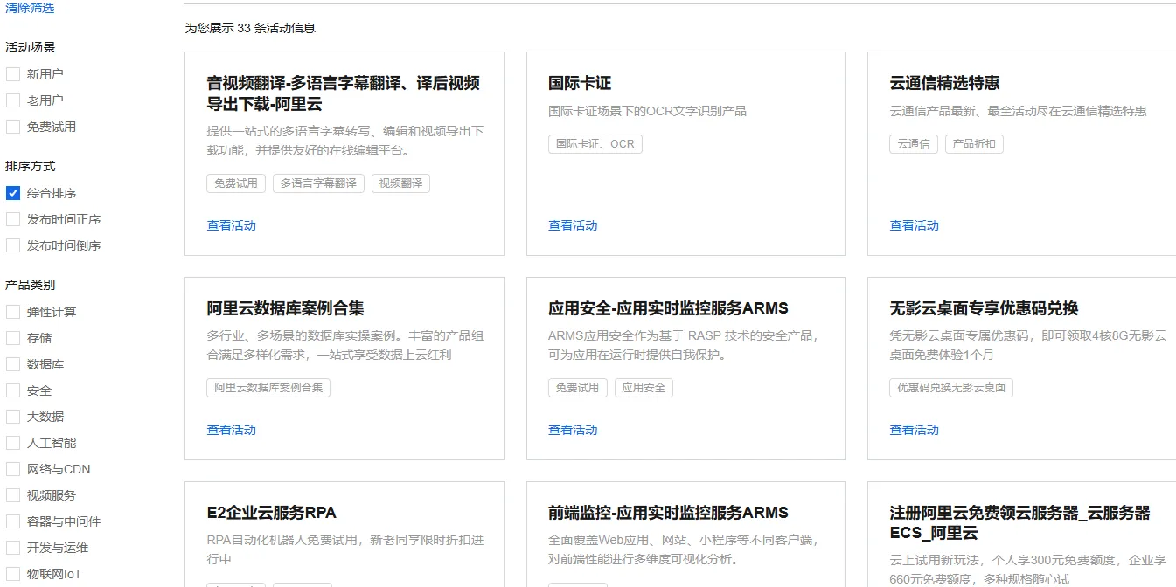
Task: Check the 老用户 filter checkbox
Action: click(12, 100)
